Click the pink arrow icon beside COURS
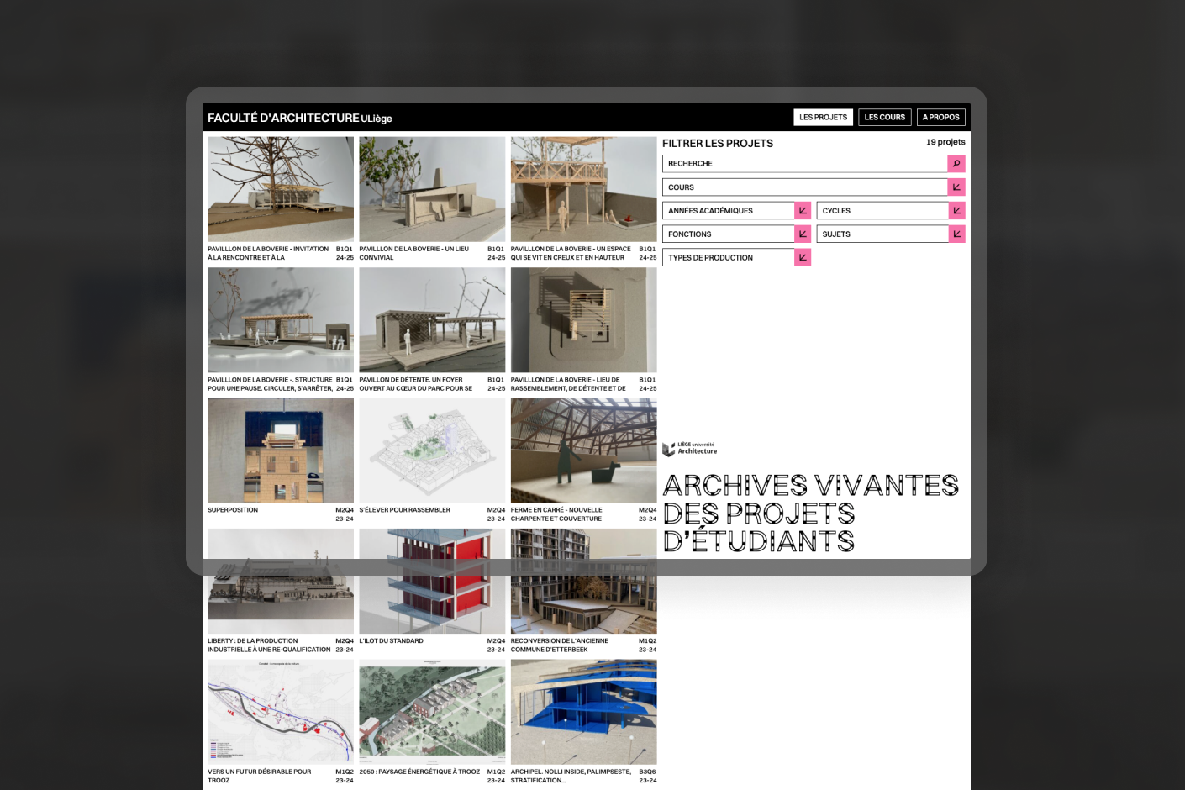This screenshot has width=1185, height=790. 956,187
